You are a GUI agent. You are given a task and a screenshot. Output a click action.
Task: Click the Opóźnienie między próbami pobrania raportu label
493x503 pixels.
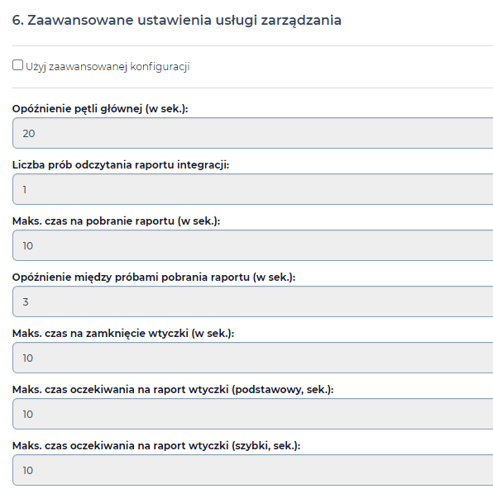click(x=154, y=278)
